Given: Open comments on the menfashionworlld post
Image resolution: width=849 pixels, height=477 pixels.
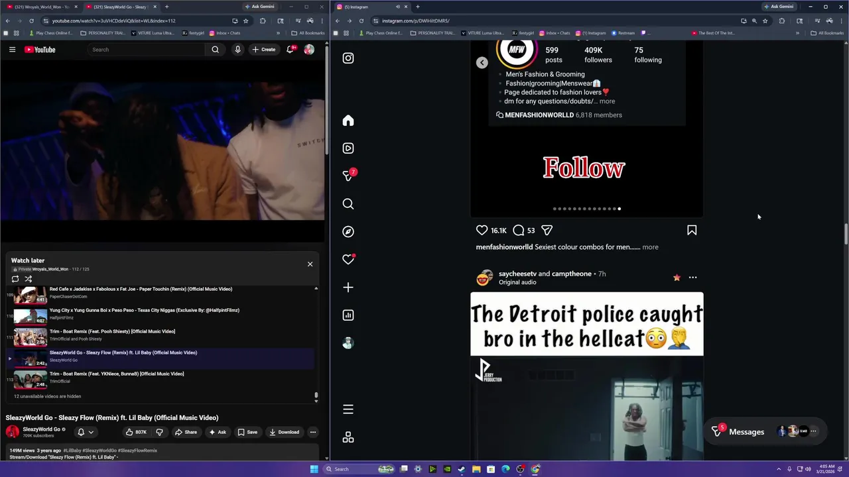Looking at the screenshot, I should [x=519, y=230].
